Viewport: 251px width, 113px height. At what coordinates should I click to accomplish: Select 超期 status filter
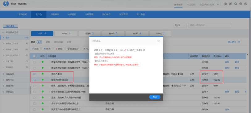48,42
